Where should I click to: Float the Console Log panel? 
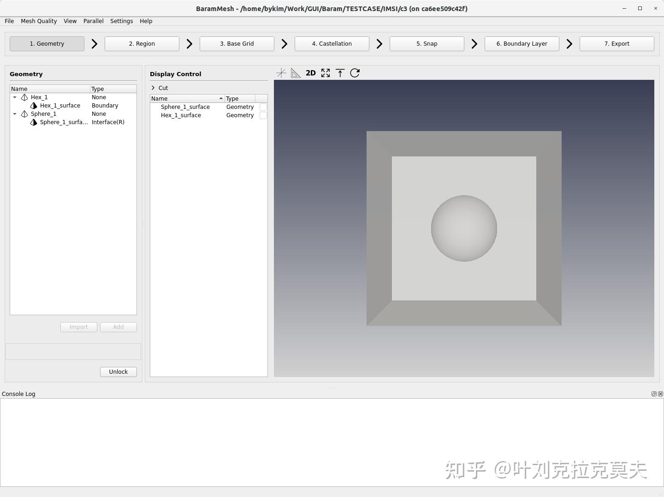click(x=654, y=394)
